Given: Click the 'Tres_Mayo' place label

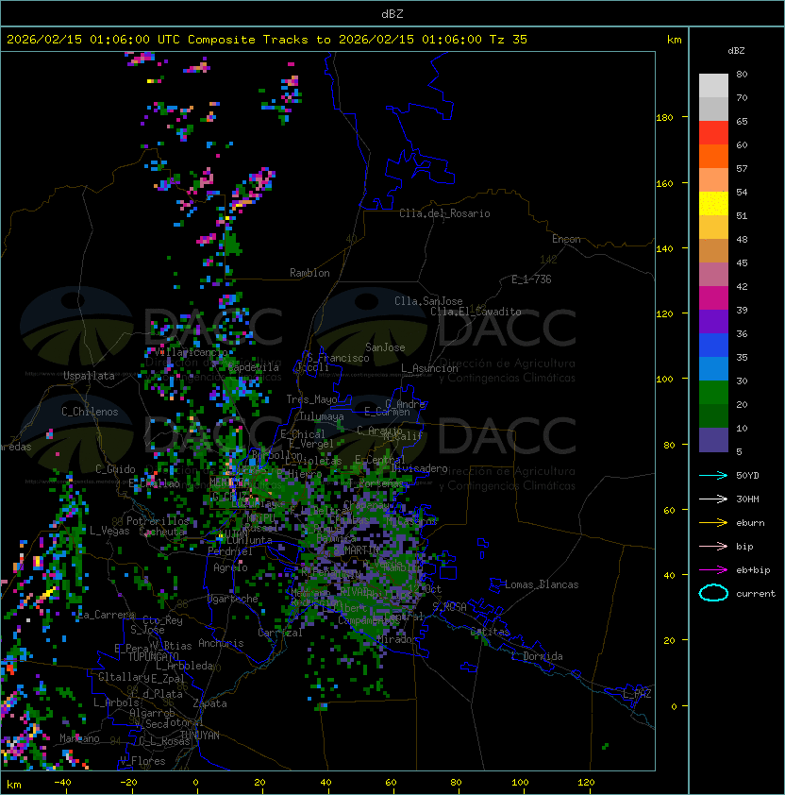Looking at the screenshot, I should click(311, 399).
